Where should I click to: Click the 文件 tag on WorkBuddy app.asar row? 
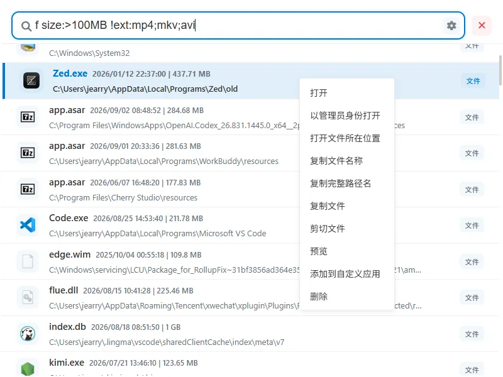472,153
